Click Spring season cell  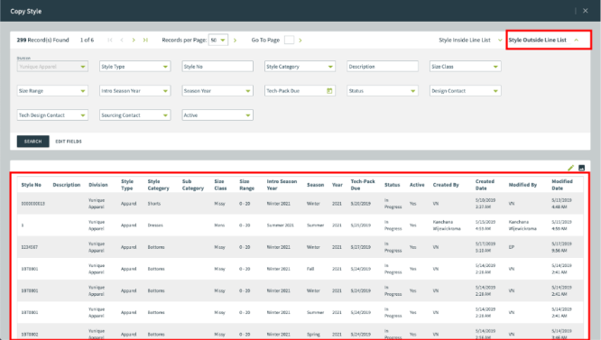pyautogui.click(x=313, y=335)
